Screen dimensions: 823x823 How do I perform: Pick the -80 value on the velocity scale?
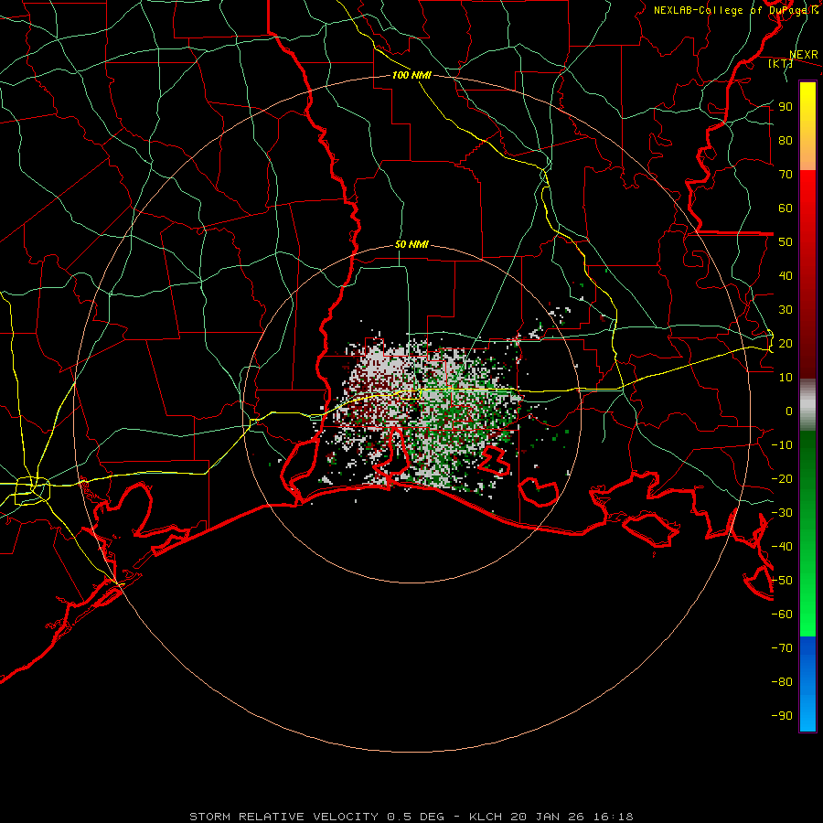(782, 682)
